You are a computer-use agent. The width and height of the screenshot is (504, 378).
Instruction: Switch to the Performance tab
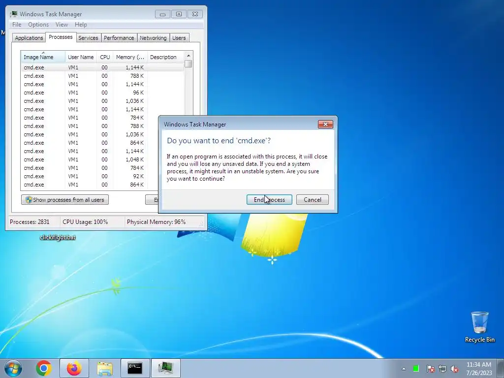coord(119,37)
